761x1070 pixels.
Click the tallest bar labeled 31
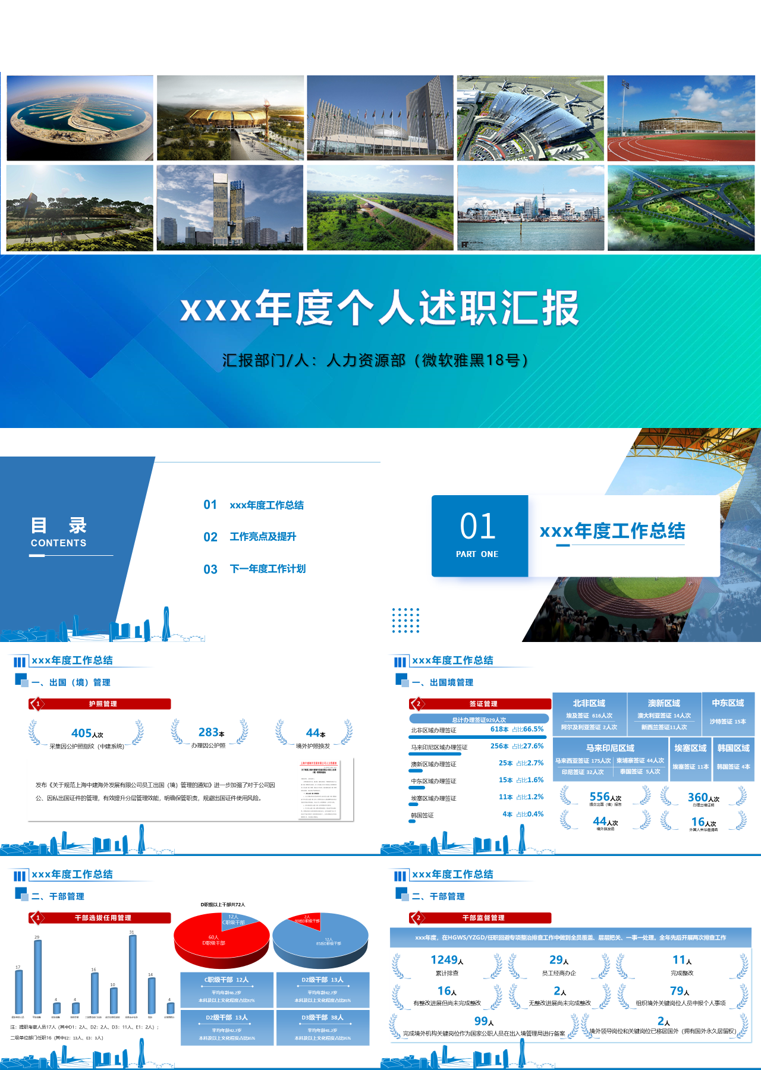pos(133,974)
